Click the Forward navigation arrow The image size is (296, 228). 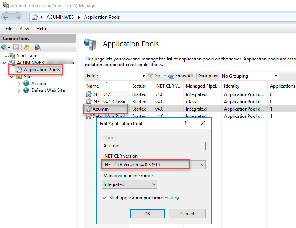tap(18, 18)
